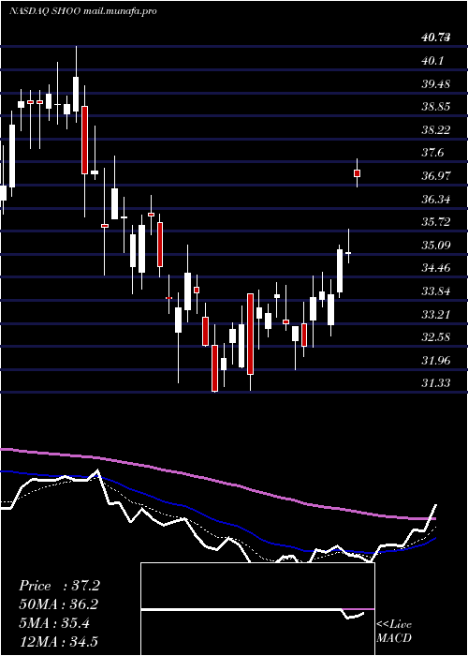Screen dimensions: 468x656
Task: Click the 33.84 price axis label
Action: pos(436,291)
